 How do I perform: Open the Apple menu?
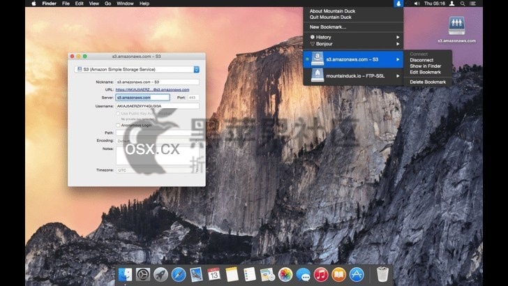(x=33, y=3)
